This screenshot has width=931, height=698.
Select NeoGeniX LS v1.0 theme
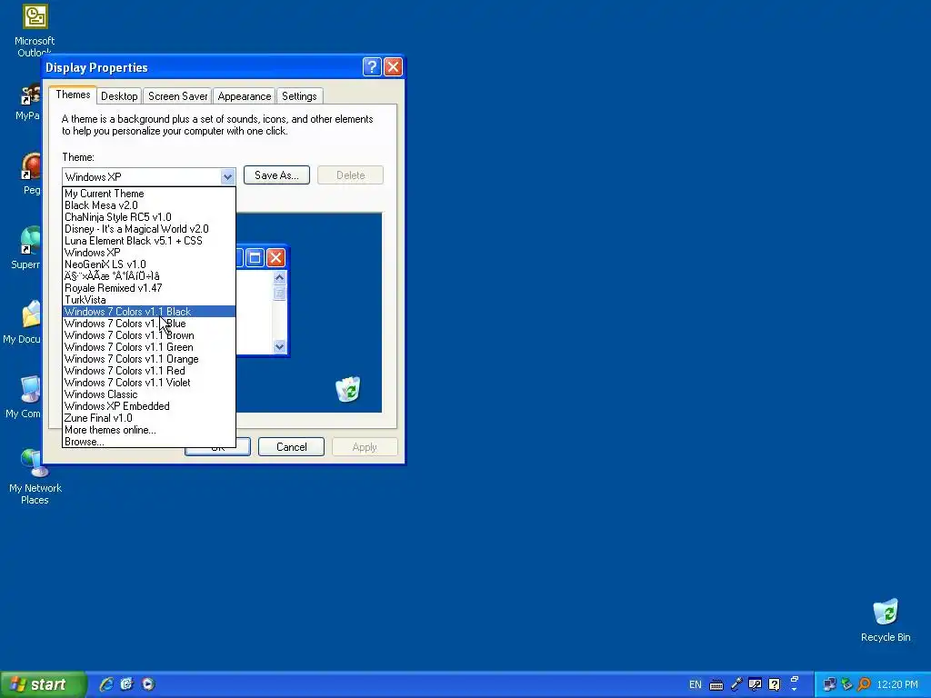[149, 264]
